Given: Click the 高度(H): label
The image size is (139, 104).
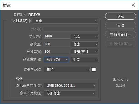Looking at the screenshot, I should 36,44.
